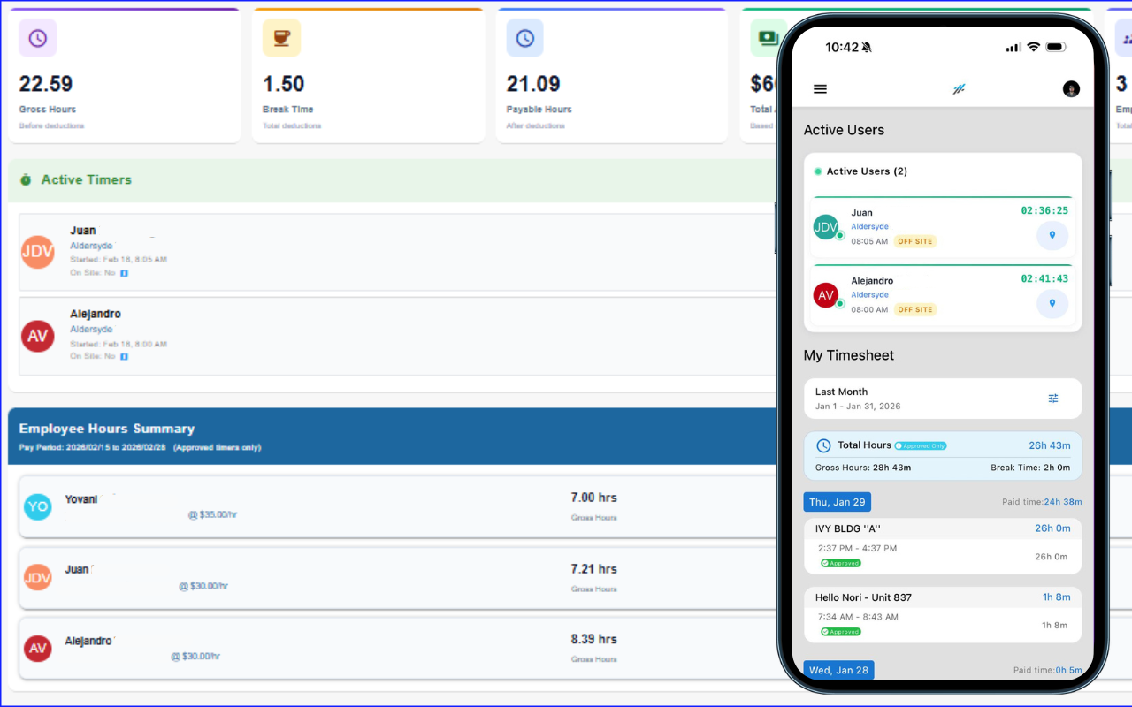This screenshot has height=707, width=1132.
Task: Click the green money icon on the Total card
Action: 768,37
